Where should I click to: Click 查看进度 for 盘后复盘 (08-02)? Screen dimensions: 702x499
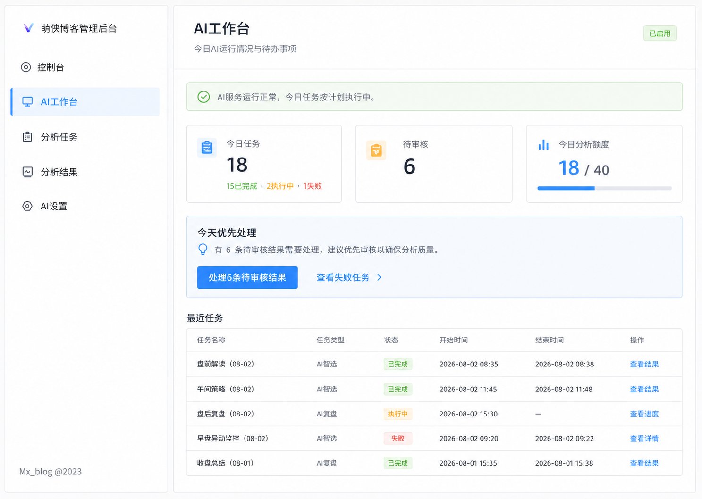[644, 414]
